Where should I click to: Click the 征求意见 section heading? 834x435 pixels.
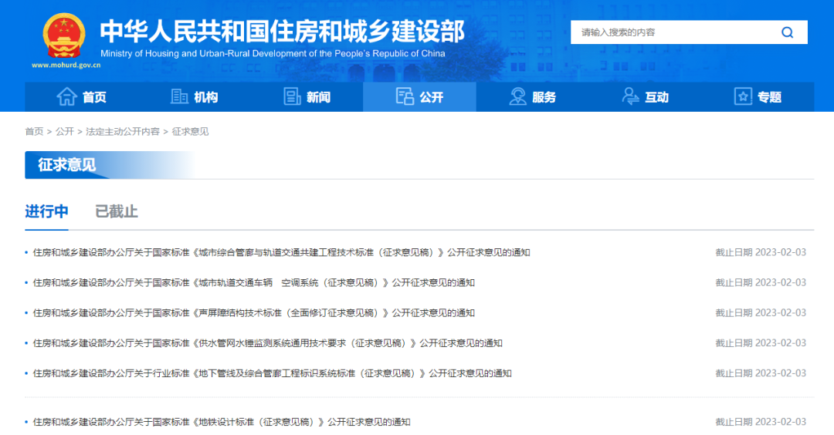67,164
